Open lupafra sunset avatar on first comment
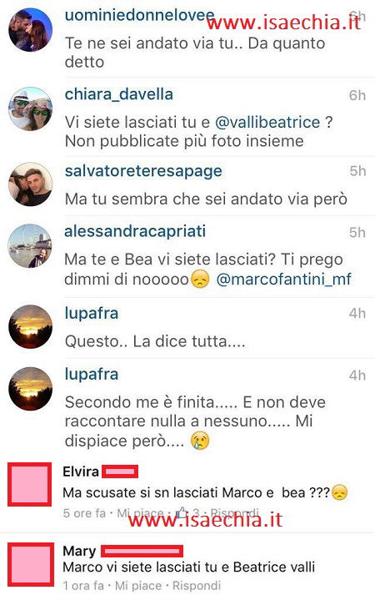375x600 pixels. (30, 326)
